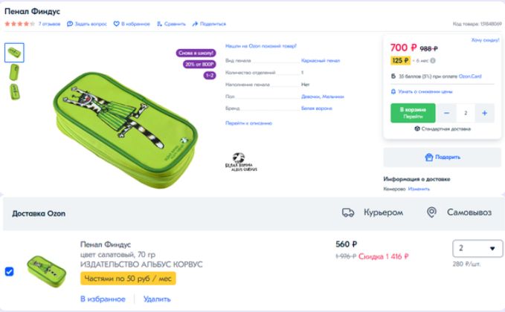Open the cart quantity dropdown
This screenshot has width=505, height=312.
pos(477,248)
